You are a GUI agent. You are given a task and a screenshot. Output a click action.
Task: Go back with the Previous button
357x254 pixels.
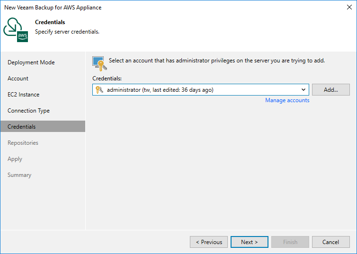coord(209,242)
